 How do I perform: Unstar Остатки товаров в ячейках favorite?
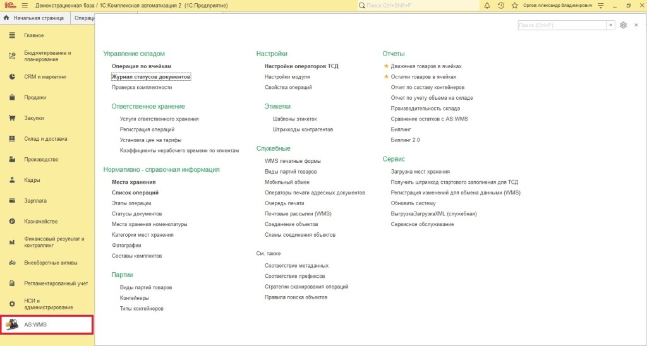tap(386, 76)
